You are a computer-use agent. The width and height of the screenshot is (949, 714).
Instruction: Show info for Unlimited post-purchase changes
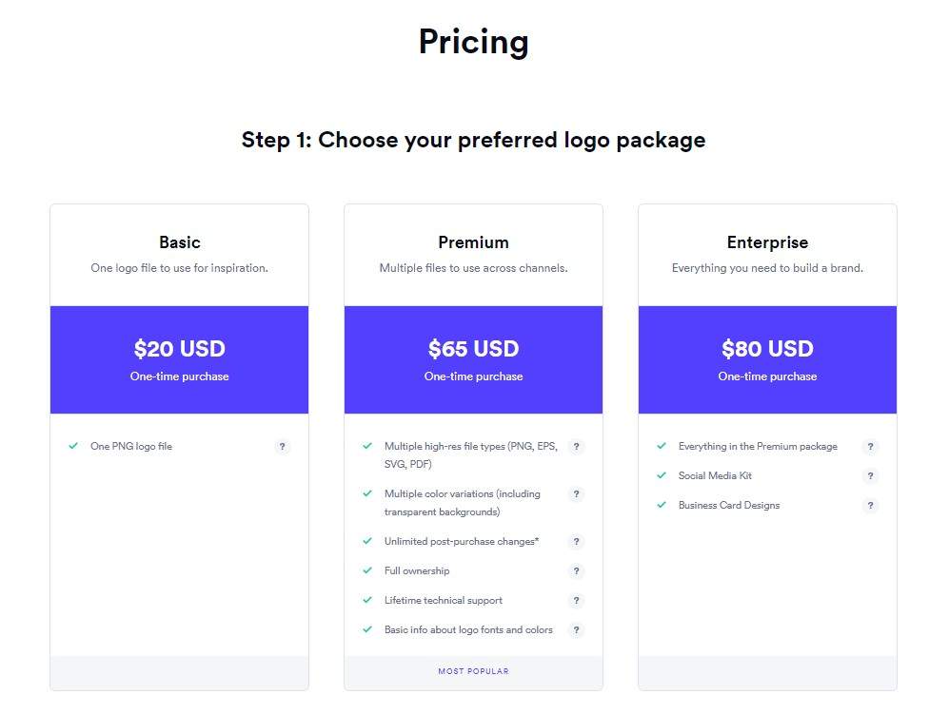point(576,542)
